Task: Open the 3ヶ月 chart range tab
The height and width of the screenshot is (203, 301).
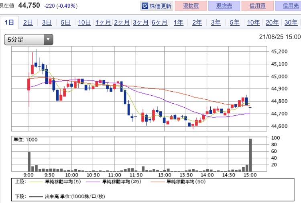Action: point(140,23)
